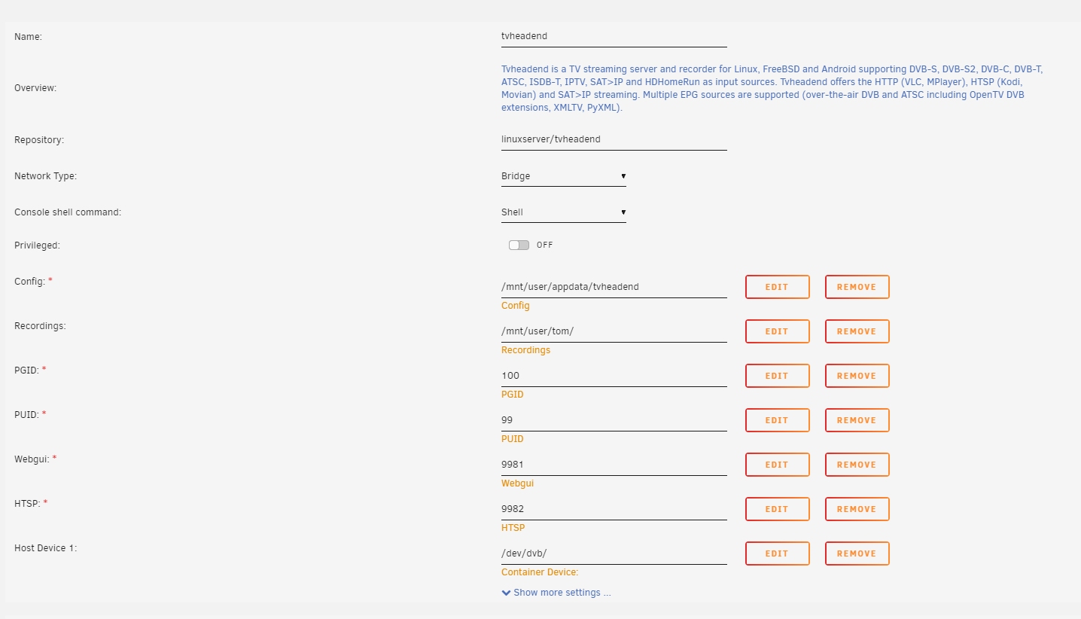Click the 'Privileged:' label
The image size is (1081, 619).
(37, 245)
